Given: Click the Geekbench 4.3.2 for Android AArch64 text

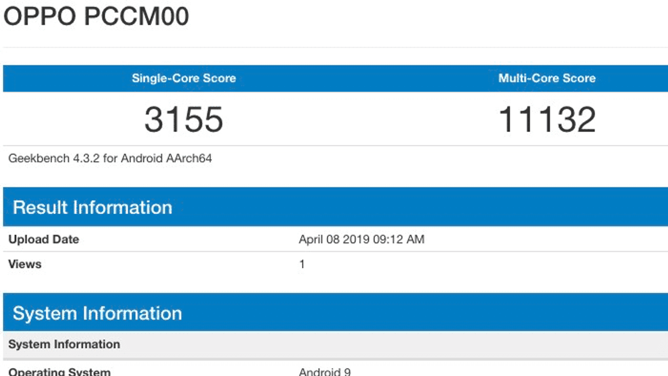Looking at the screenshot, I should (110, 158).
